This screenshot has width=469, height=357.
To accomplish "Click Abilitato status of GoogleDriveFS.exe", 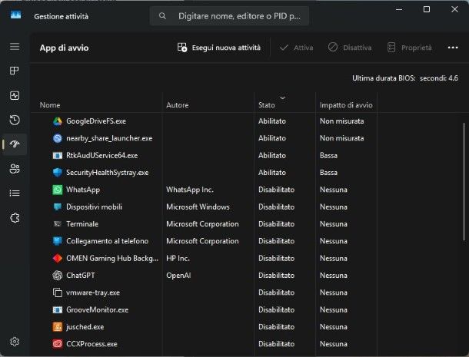I will pos(272,121).
